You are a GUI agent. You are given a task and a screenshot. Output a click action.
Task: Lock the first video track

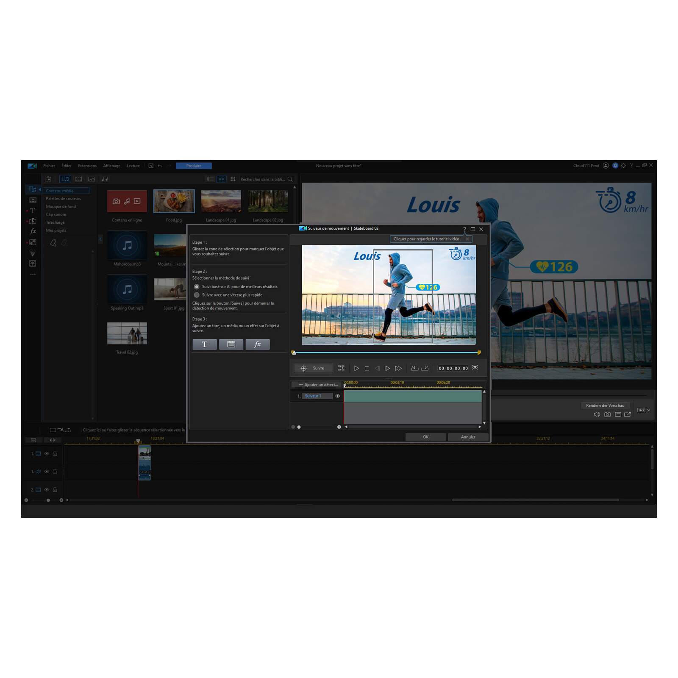point(55,453)
